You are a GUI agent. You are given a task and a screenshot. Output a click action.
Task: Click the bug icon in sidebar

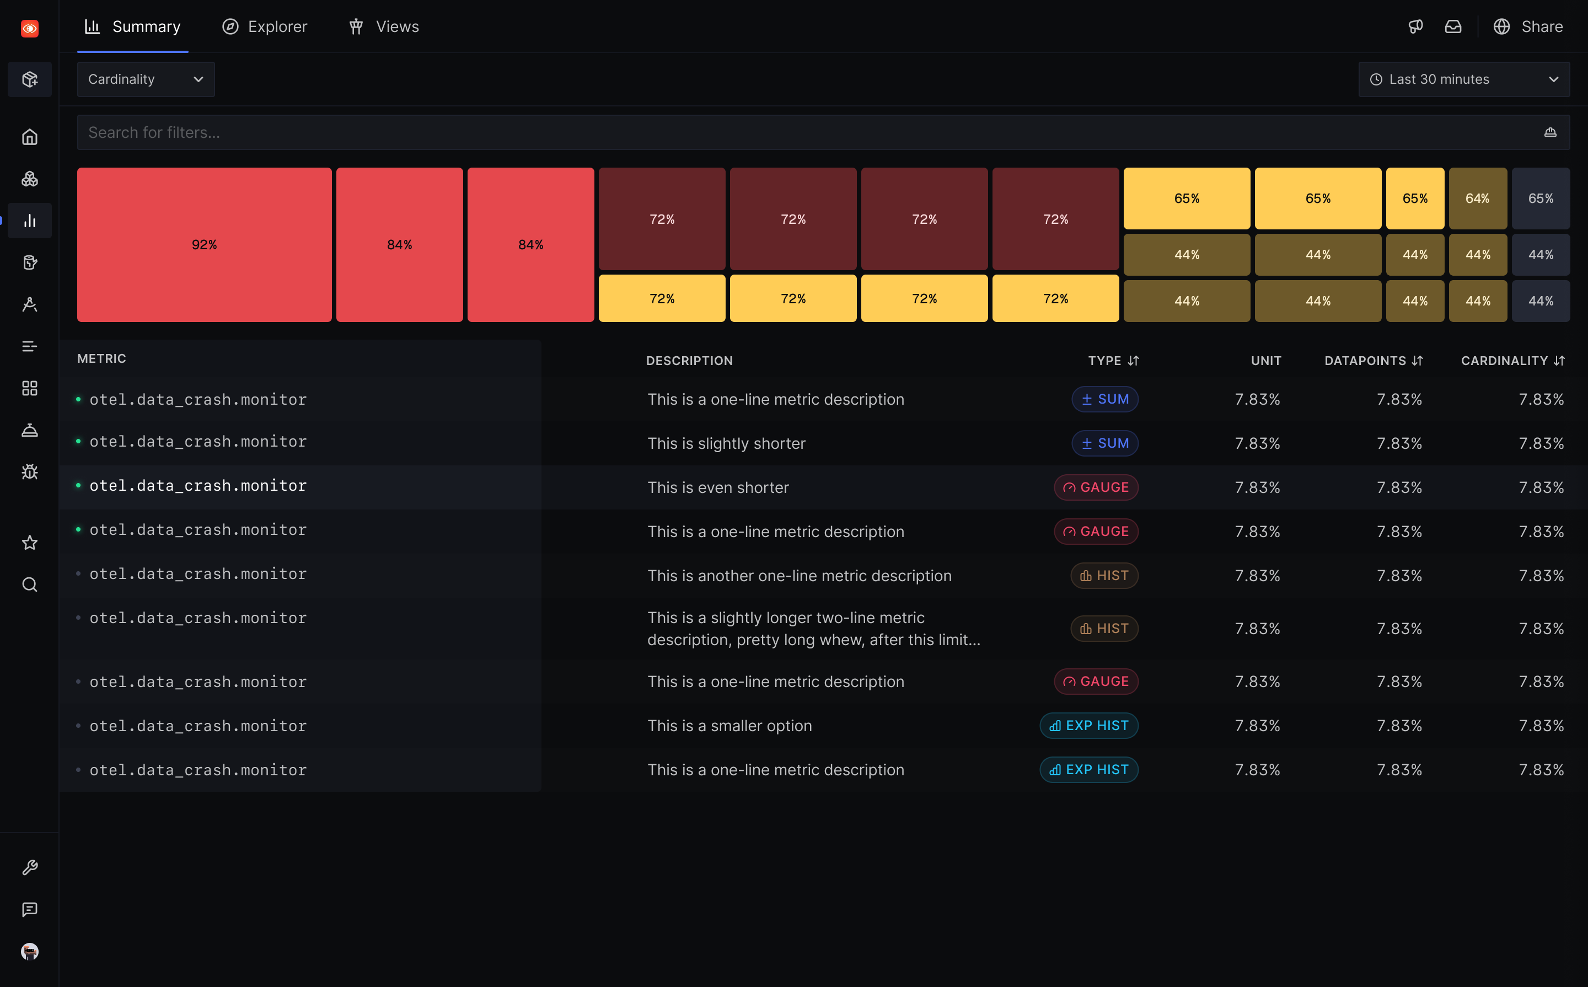29,472
